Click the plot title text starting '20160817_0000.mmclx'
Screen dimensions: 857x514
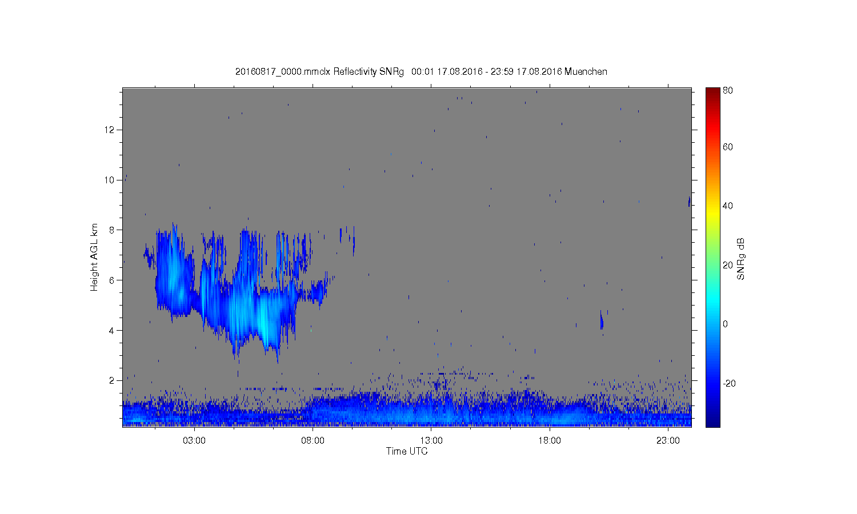coord(421,72)
